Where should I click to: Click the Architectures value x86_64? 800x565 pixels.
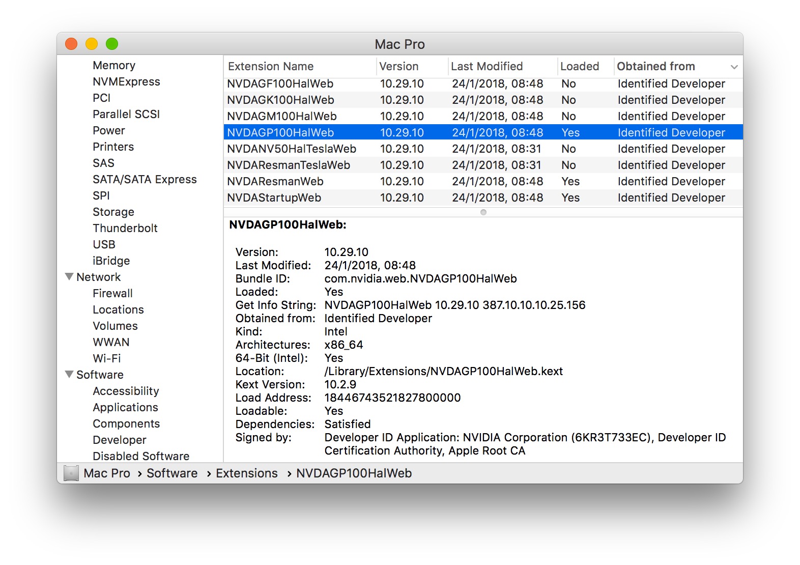point(344,345)
